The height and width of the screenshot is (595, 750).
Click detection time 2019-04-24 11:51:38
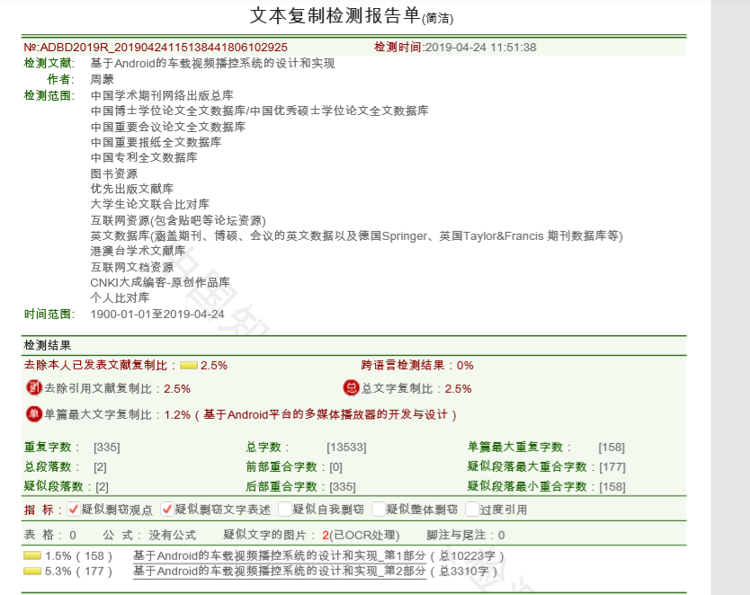pyautogui.click(x=480, y=48)
